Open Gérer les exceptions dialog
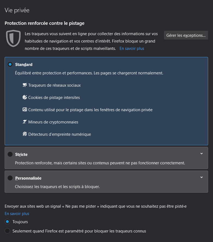The height and width of the screenshot is (242, 213). [186, 35]
